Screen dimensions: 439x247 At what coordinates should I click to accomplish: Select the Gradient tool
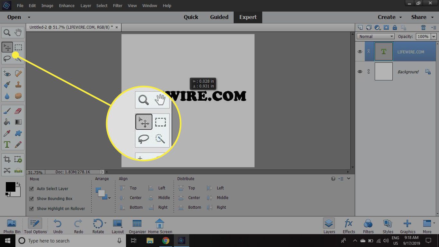point(18,122)
